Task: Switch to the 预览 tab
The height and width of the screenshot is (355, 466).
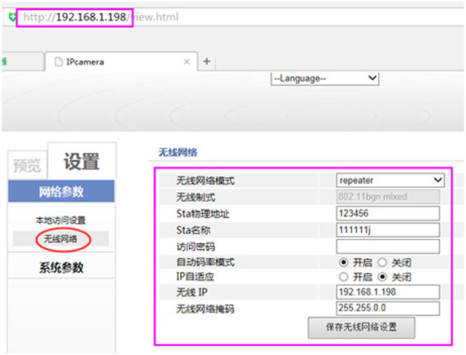Action: 28,165
